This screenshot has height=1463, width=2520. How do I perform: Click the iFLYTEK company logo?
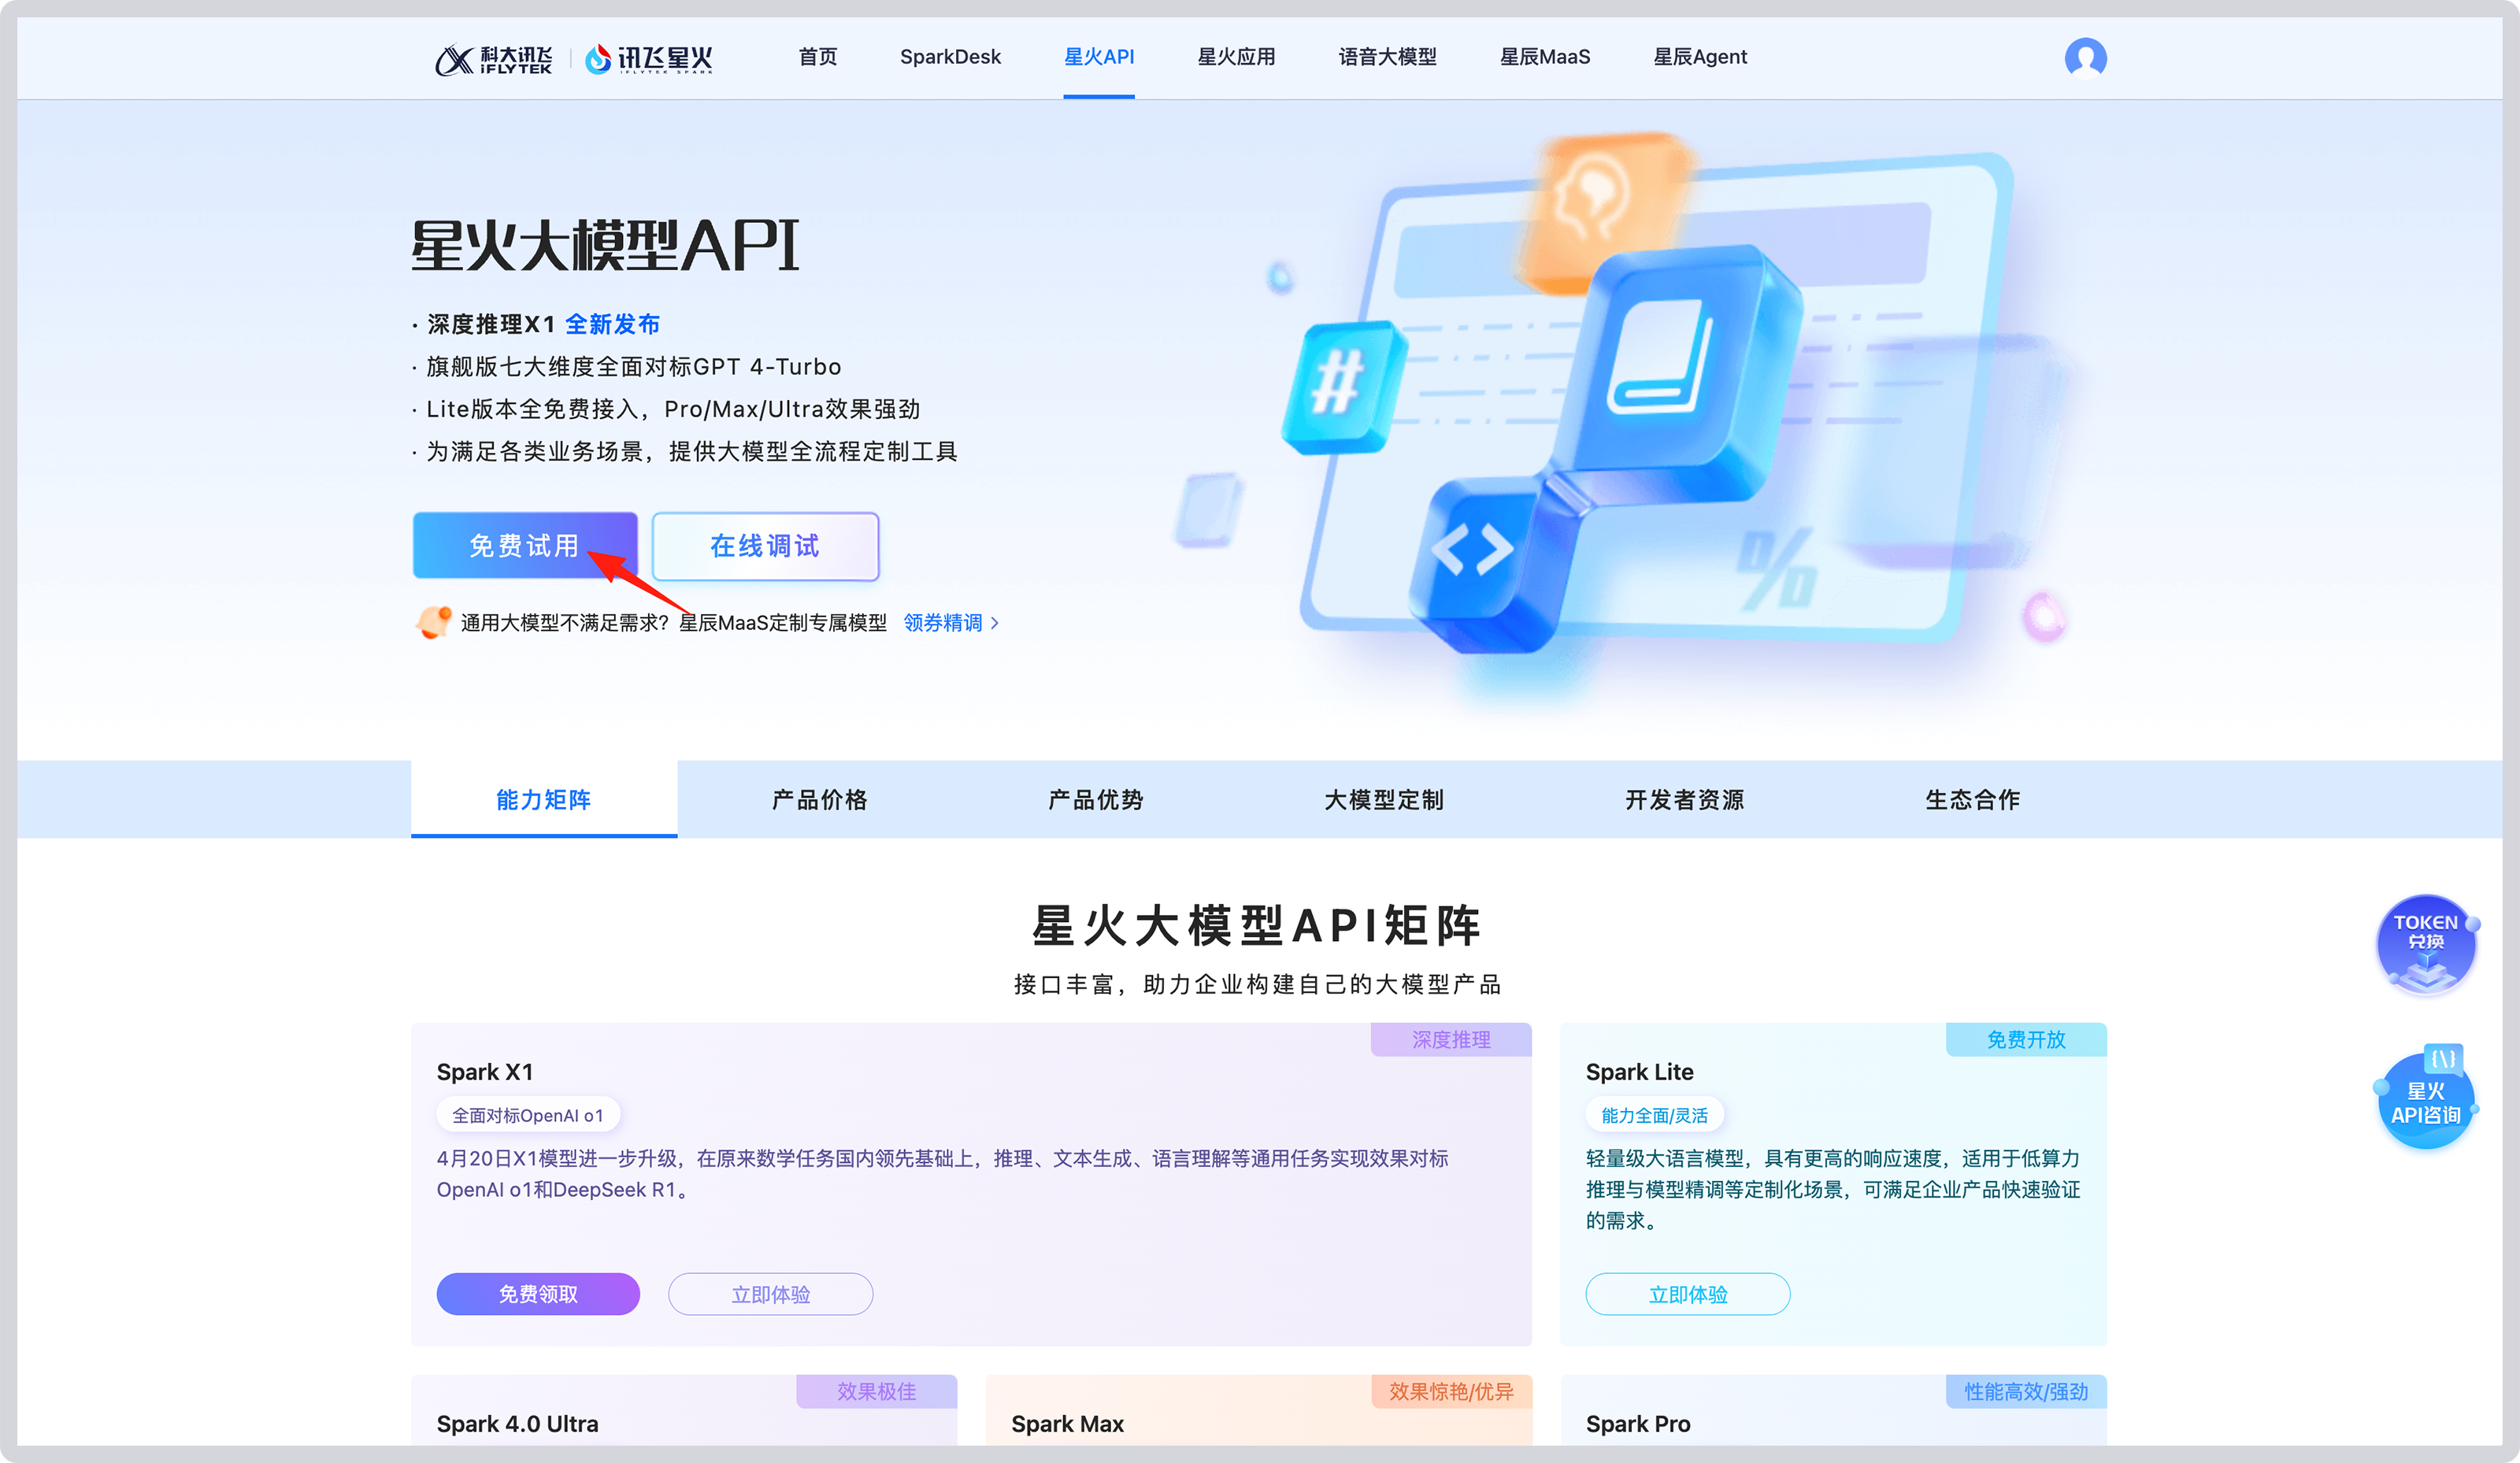pyautogui.click(x=494, y=58)
